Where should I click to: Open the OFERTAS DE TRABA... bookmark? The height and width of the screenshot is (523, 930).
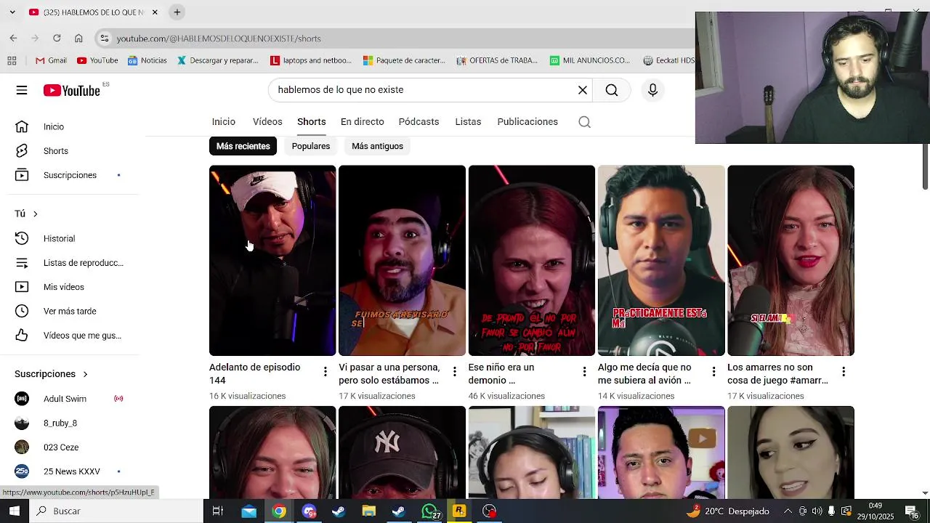497,60
